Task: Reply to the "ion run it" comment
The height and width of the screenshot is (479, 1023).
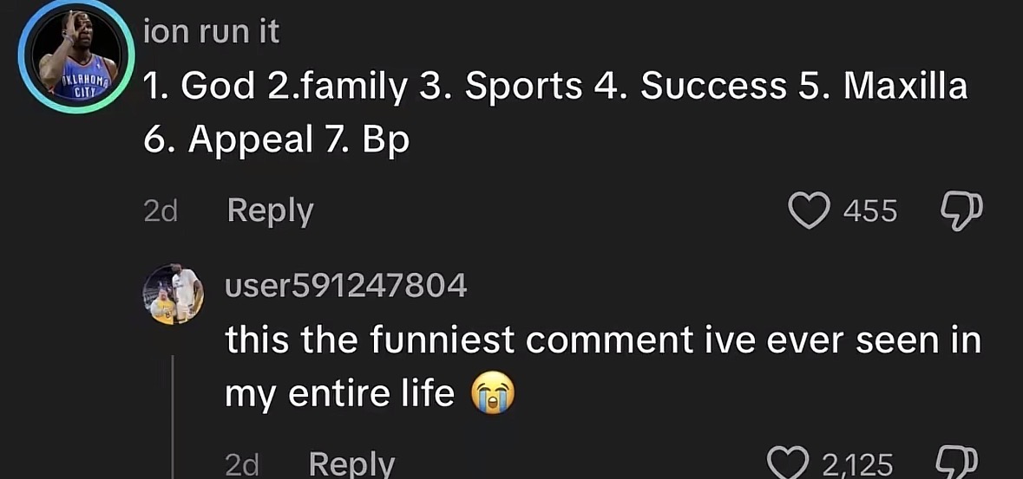Action: coord(270,211)
